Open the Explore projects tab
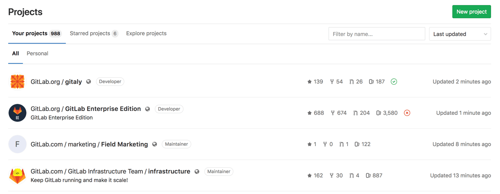 [146, 34]
